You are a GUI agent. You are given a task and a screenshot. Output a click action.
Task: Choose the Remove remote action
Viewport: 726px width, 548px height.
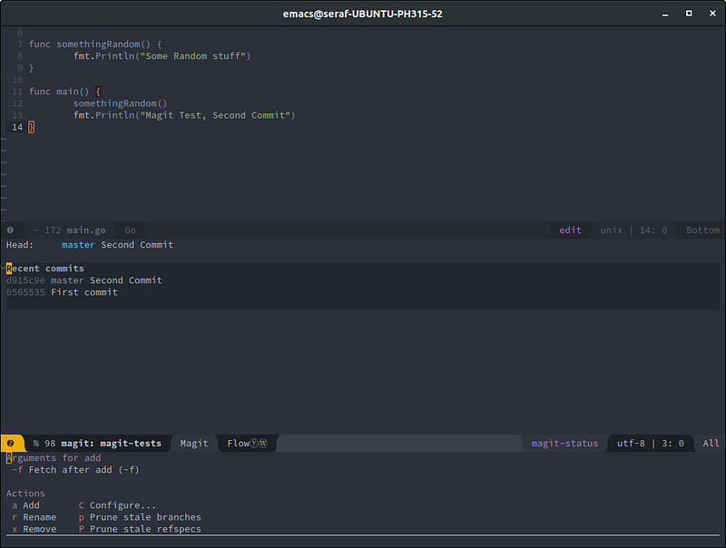[33, 529]
